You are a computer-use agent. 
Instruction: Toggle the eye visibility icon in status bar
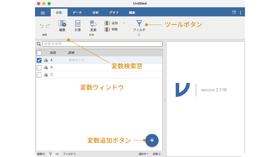point(57,154)
